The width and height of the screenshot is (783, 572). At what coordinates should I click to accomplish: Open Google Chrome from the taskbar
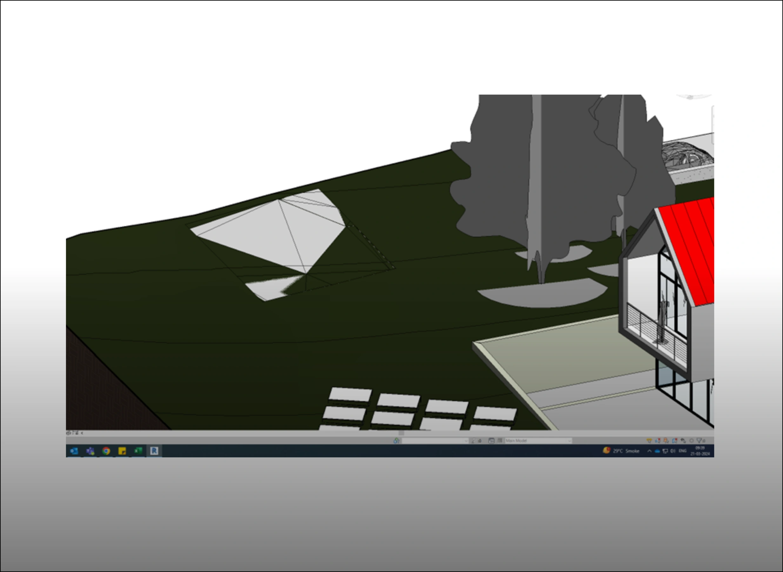[106, 451]
